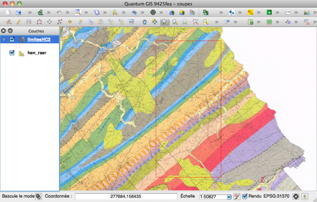Click the Zoom Out magnifier tool
The width and height of the screenshot is (317, 202).
point(175,22)
